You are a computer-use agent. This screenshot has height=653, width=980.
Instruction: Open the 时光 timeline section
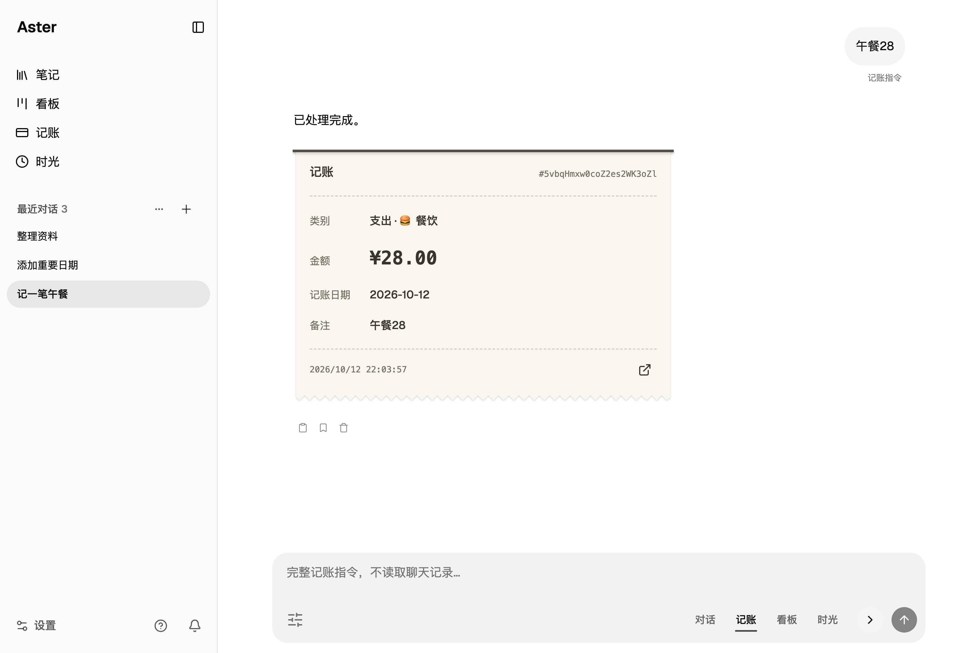click(38, 162)
